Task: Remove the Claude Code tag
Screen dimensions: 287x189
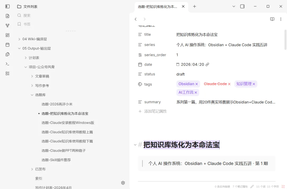Action: [229, 84]
